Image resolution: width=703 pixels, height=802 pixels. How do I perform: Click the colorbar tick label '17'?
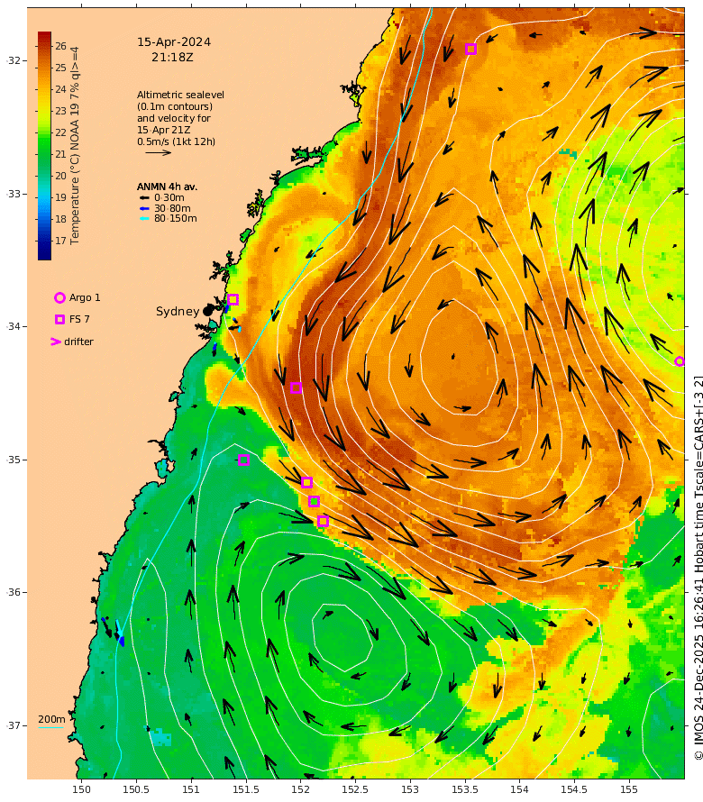[x=61, y=241]
